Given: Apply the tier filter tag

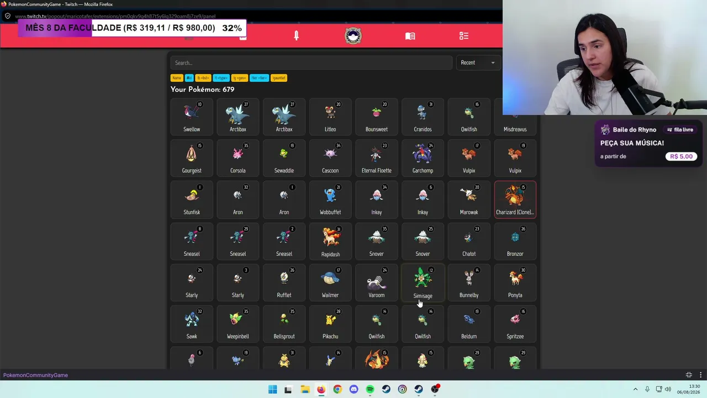Looking at the screenshot, I should coord(259,78).
